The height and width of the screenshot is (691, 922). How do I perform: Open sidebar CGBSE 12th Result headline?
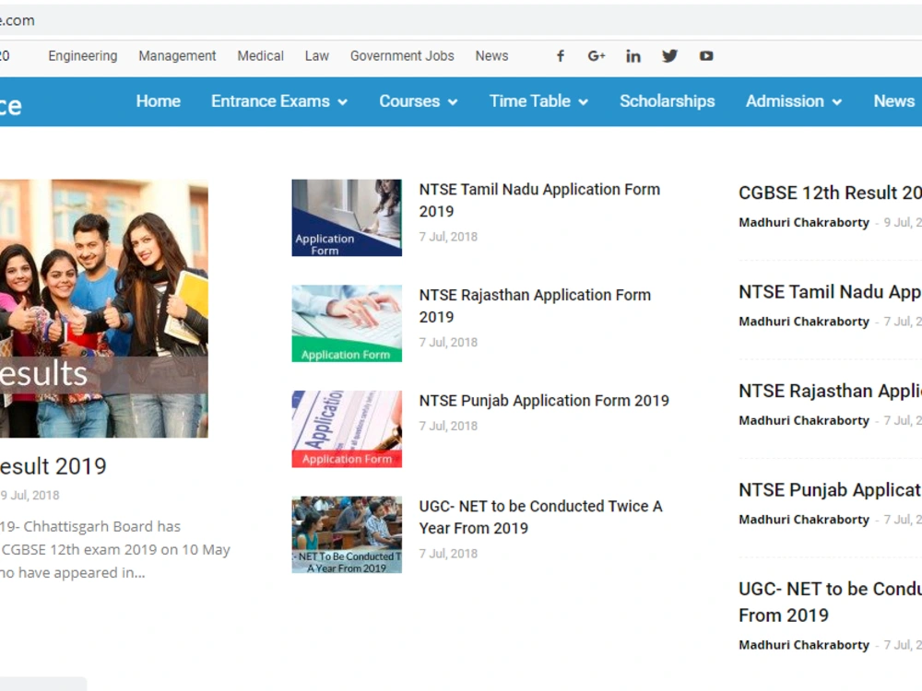coord(830,193)
